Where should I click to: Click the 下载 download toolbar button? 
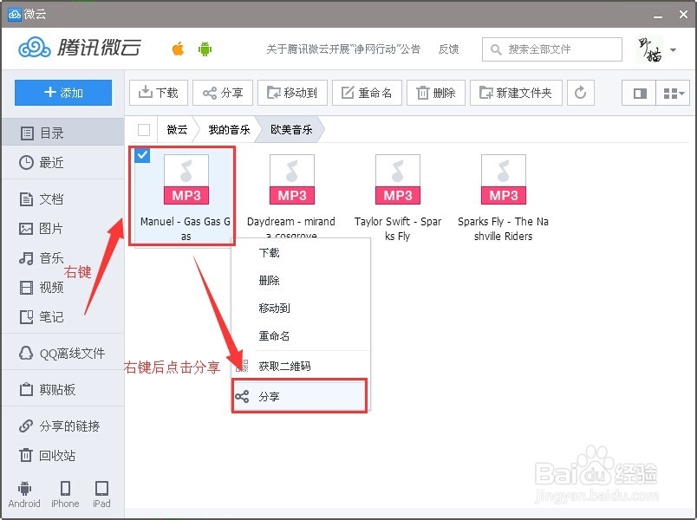coord(158,93)
